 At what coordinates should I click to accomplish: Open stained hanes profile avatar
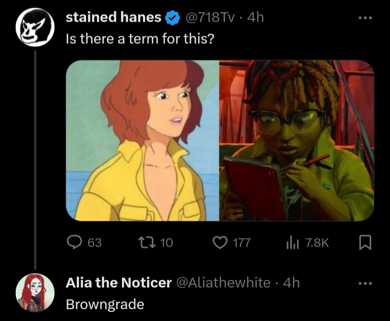pyautogui.click(x=35, y=28)
